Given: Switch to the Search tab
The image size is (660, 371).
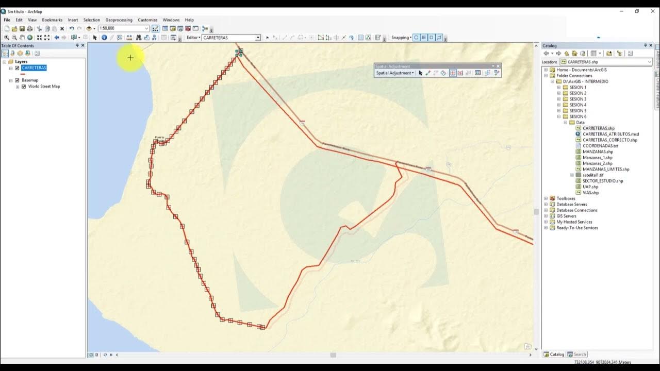Looking at the screenshot, I should coord(577,355).
